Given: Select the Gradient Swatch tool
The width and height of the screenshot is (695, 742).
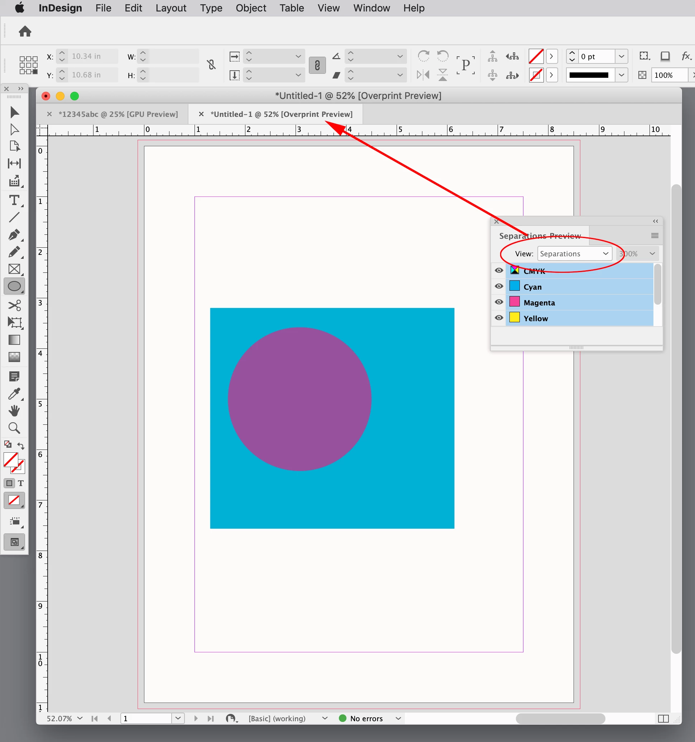Looking at the screenshot, I should coord(14,340).
